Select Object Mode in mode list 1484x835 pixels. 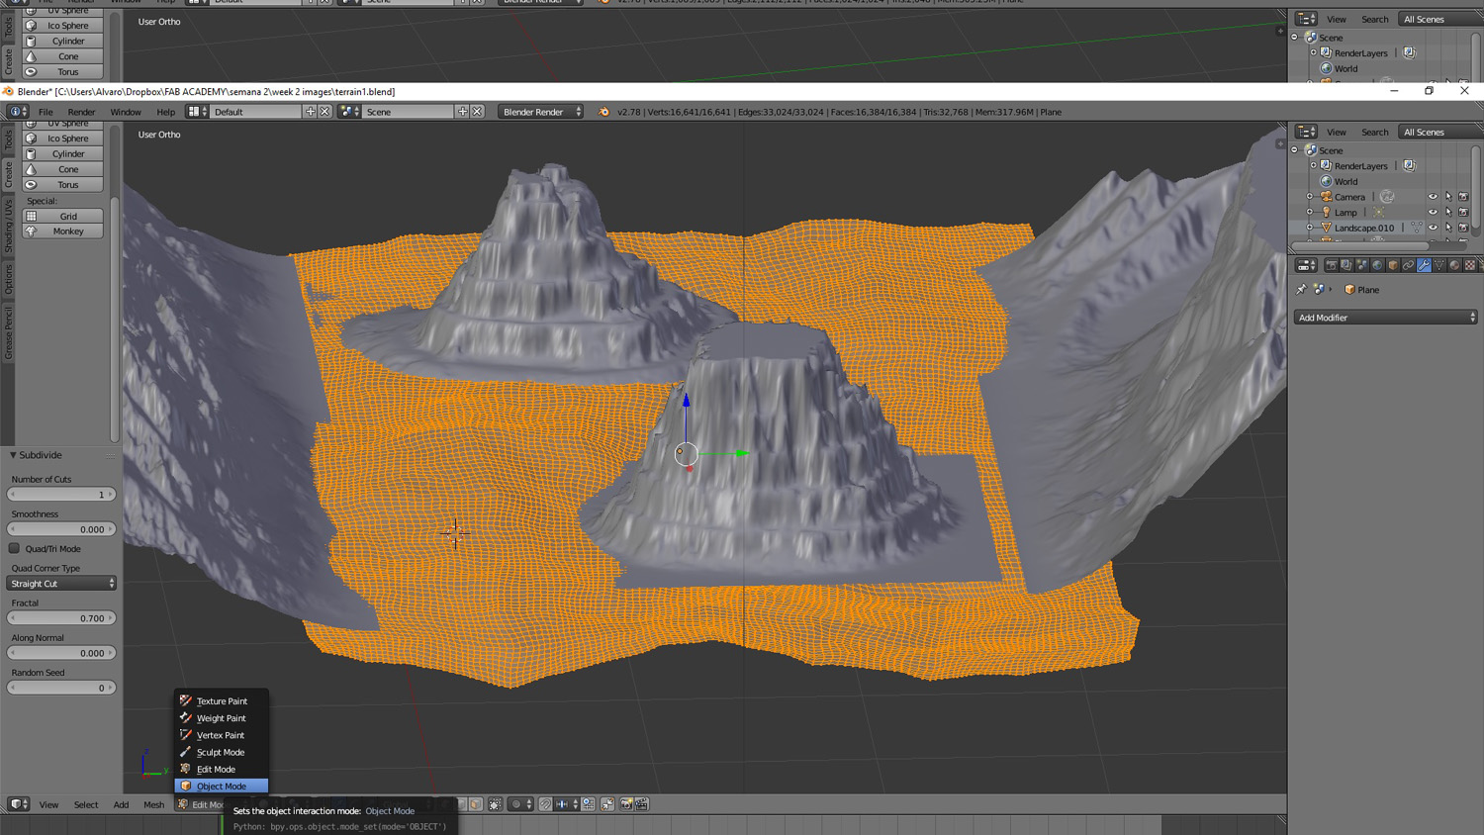tap(222, 787)
